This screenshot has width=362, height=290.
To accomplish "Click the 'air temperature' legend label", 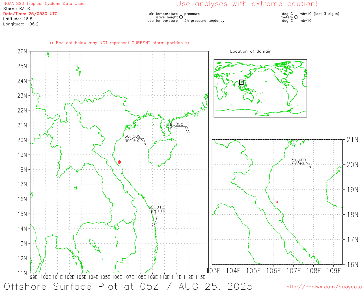I will (x=163, y=14).
